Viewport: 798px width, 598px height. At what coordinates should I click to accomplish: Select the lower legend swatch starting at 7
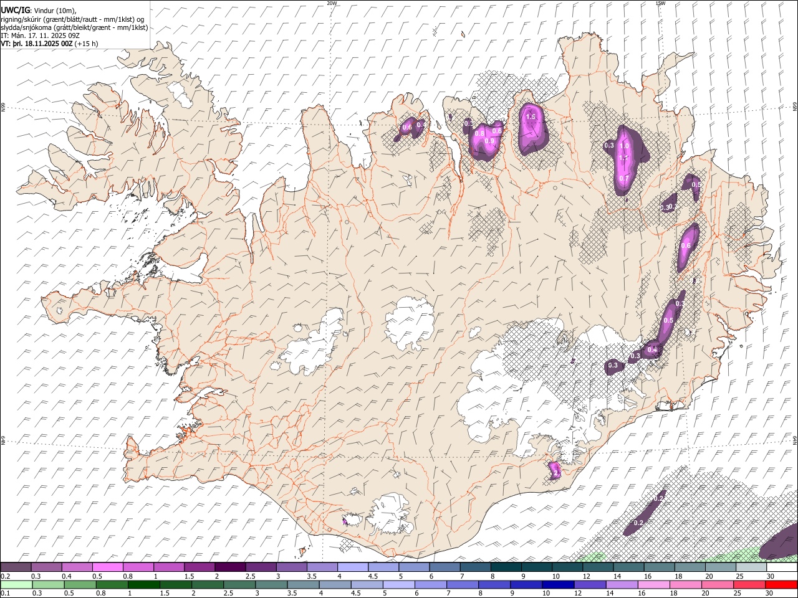pyautogui.click(x=461, y=584)
